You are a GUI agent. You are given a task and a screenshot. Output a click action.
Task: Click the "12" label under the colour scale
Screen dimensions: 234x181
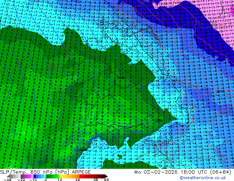point(60,180)
